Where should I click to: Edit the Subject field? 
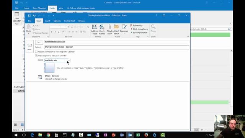tap(117, 47)
